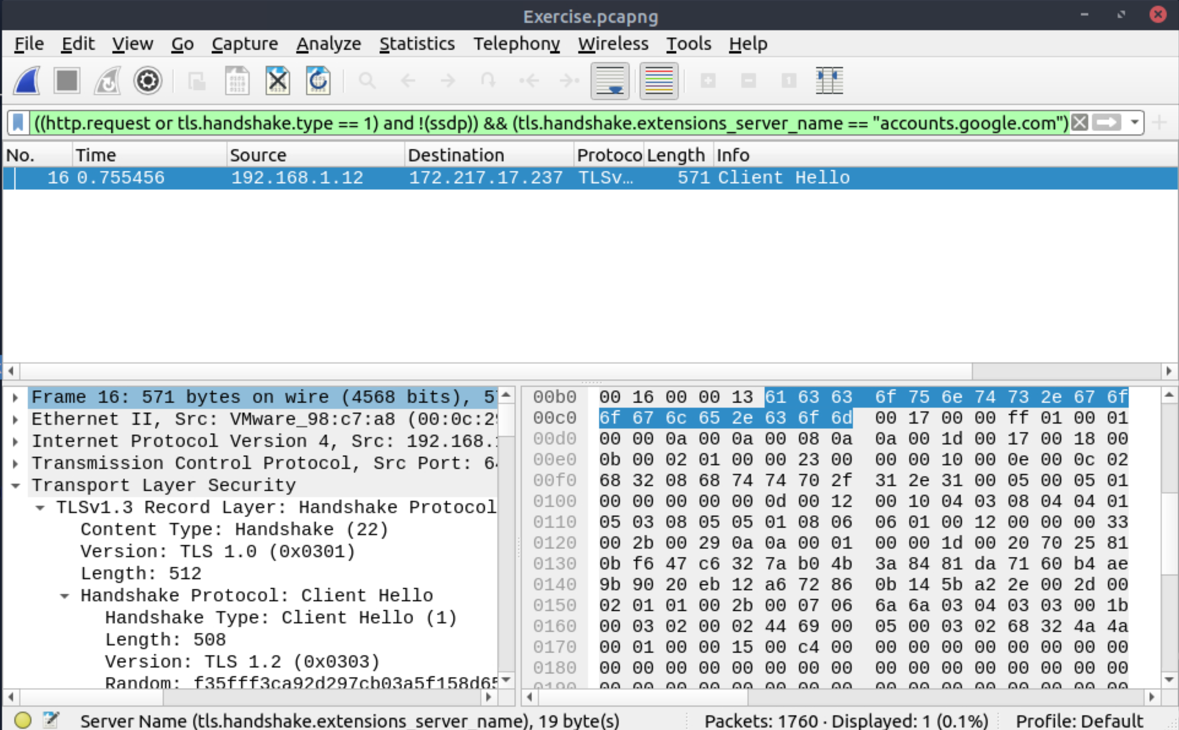Open the Capture menu
This screenshot has height=730, width=1179.
point(245,44)
